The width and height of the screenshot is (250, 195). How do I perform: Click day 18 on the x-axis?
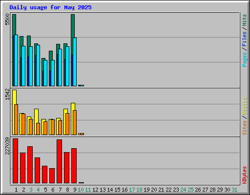[x=139, y=190]
